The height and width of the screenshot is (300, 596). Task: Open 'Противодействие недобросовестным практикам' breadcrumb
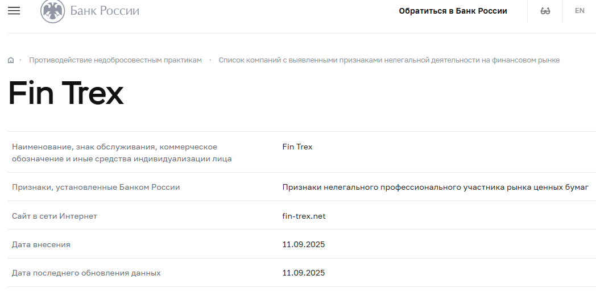(x=115, y=60)
